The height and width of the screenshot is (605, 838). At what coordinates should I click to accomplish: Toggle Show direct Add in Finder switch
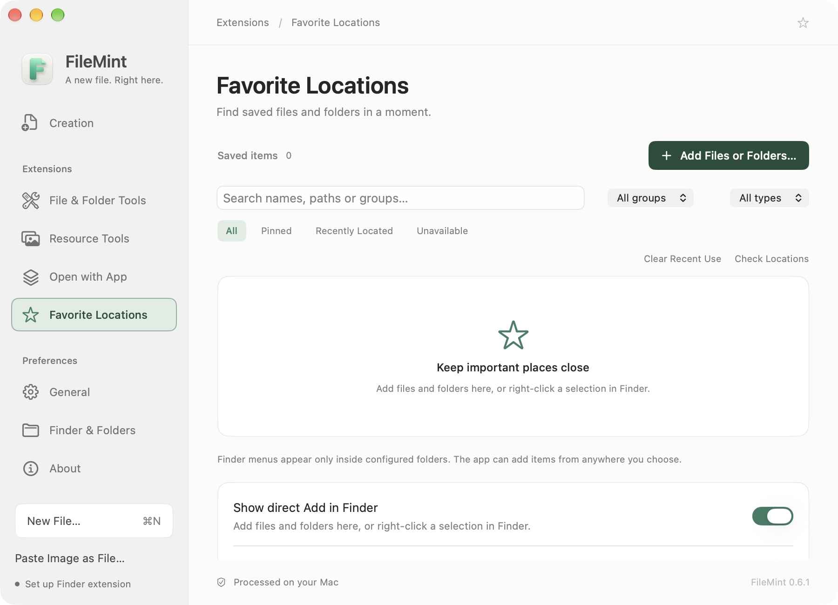(x=773, y=516)
